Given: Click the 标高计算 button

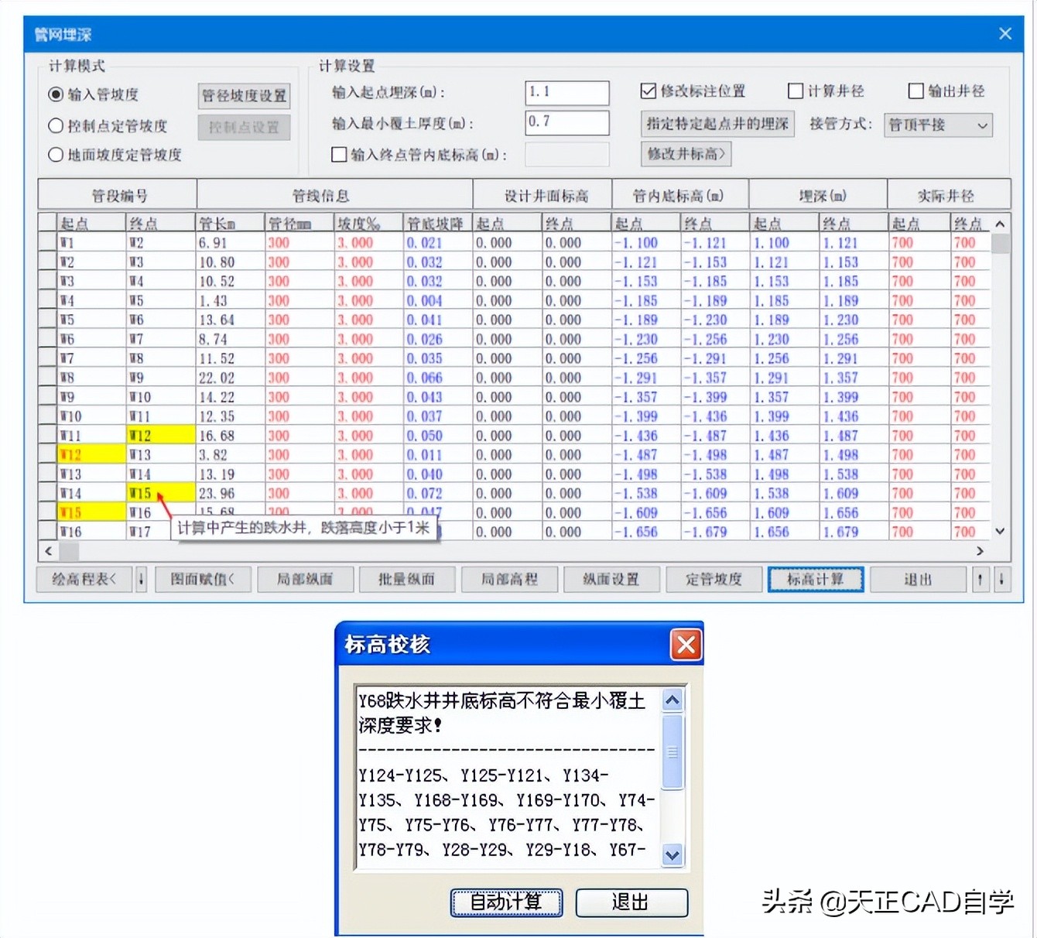Looking at the screenshot, I should (816, 579).
